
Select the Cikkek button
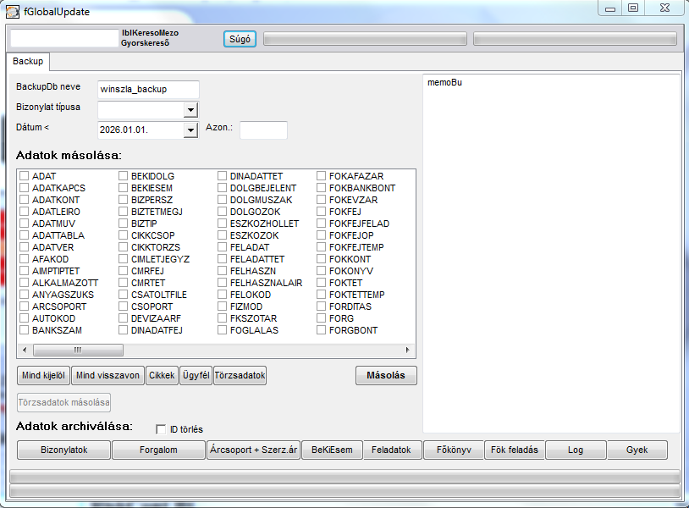pyautogui.click(x=162, y=375)
